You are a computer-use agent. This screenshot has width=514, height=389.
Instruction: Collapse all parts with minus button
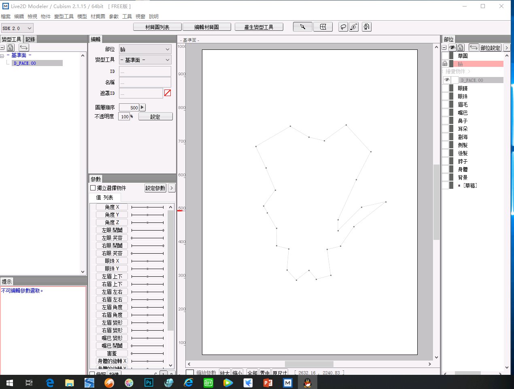click(x=444, y=47)
